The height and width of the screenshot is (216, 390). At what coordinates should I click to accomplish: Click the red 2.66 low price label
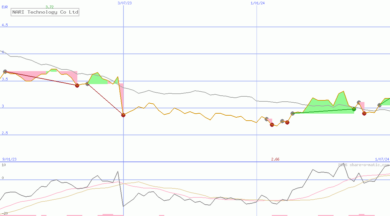(x=275, y=159)
